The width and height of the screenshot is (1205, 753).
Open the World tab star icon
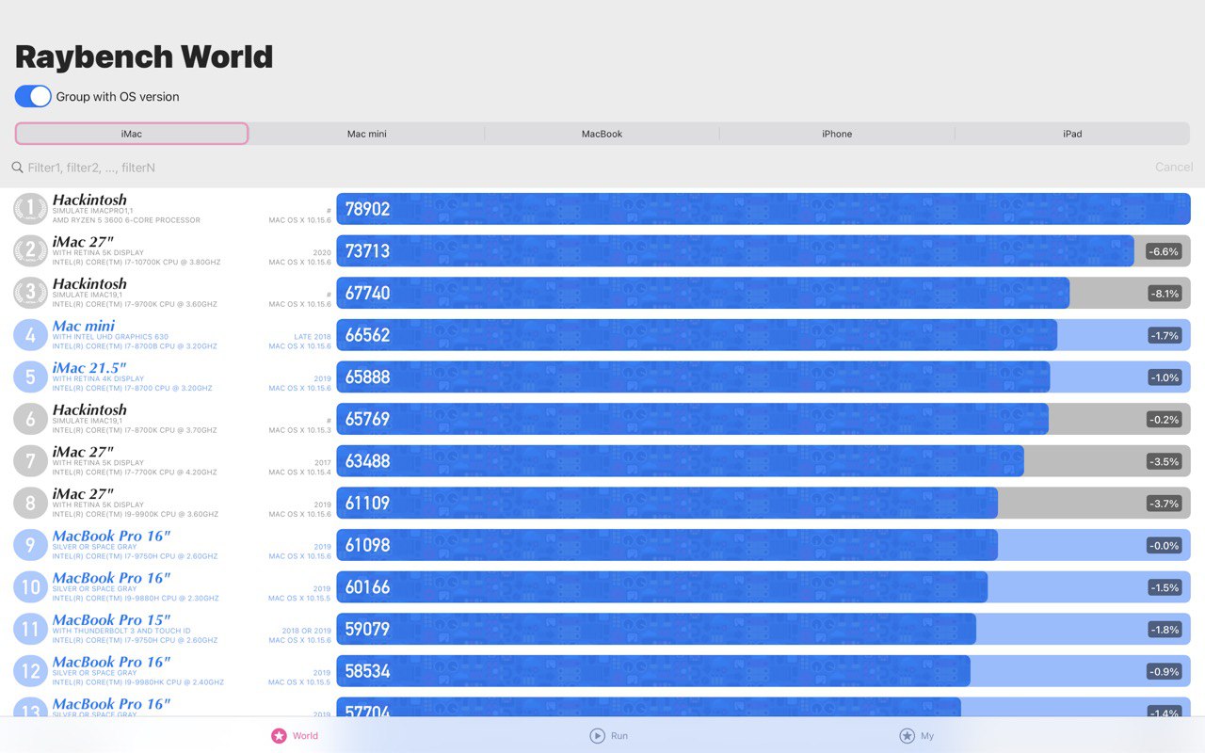click(x=279, y=736)
